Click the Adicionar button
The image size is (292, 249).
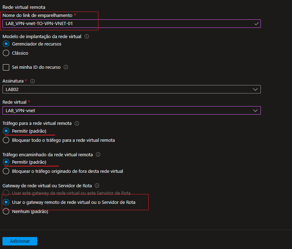[20, 241]
